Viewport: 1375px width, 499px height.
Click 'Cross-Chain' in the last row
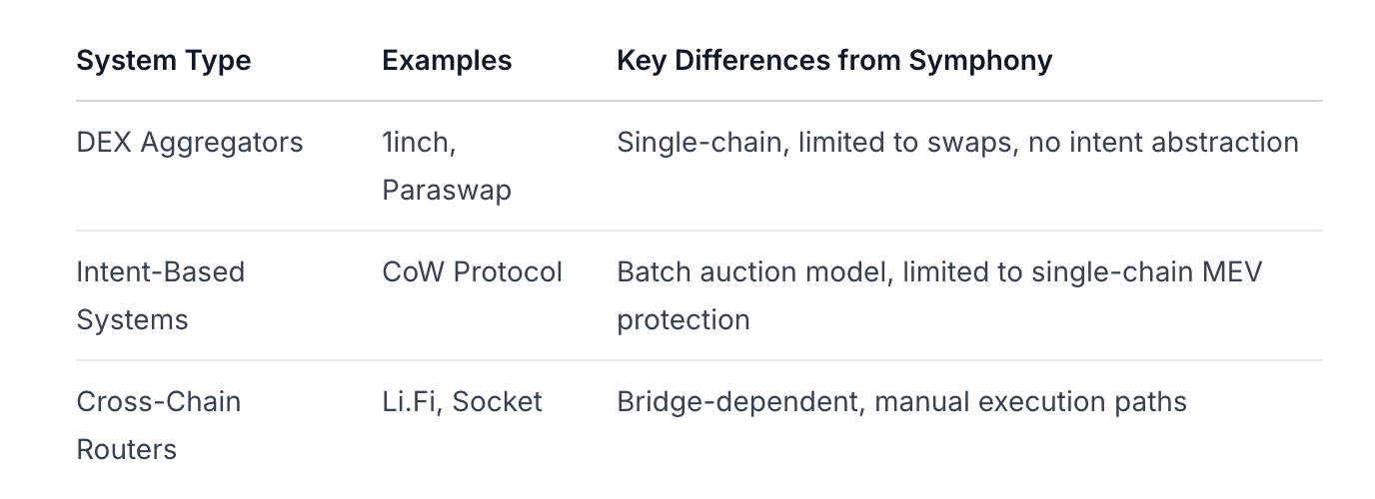[158, 402]
